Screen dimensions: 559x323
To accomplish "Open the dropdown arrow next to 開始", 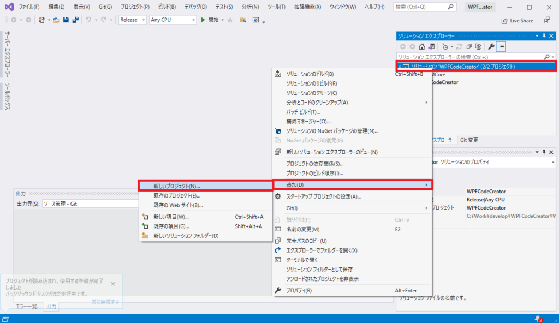I will [x=223, y=20].
